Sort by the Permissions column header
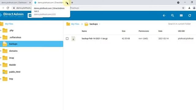 pos(144,31)
